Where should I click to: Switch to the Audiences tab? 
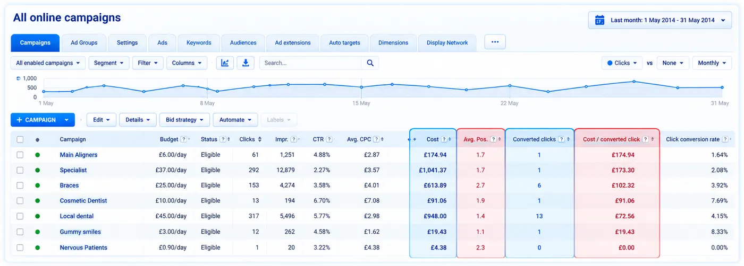pyautogui.click(x=243, y=43)
